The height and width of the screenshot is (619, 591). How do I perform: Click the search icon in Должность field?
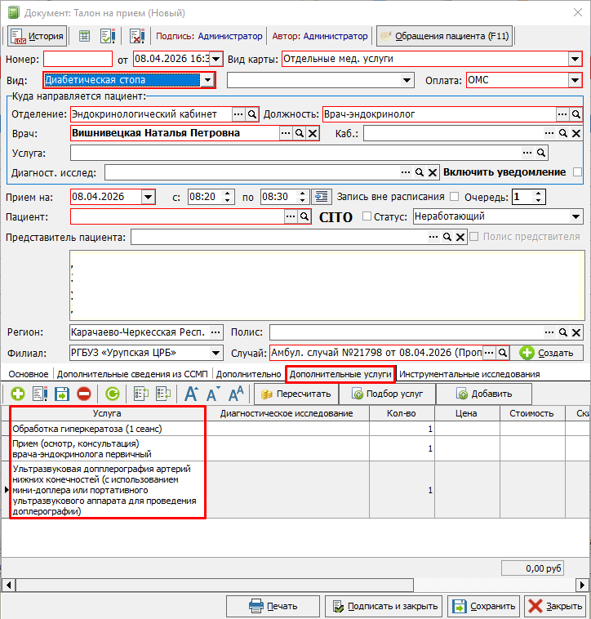click(x=576, y=114)
